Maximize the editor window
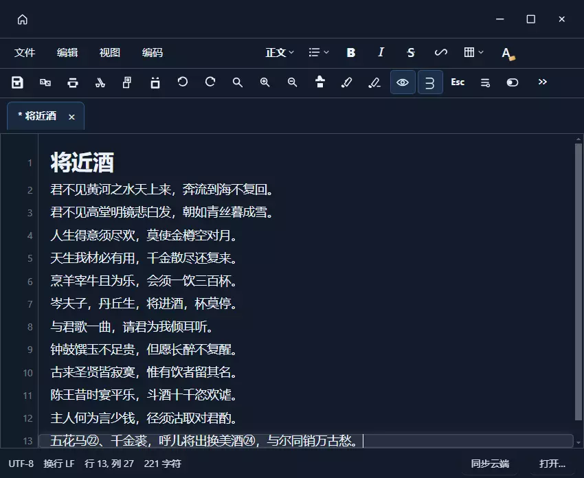The width and height of the screenshot is (584, 478). point(530,19)
